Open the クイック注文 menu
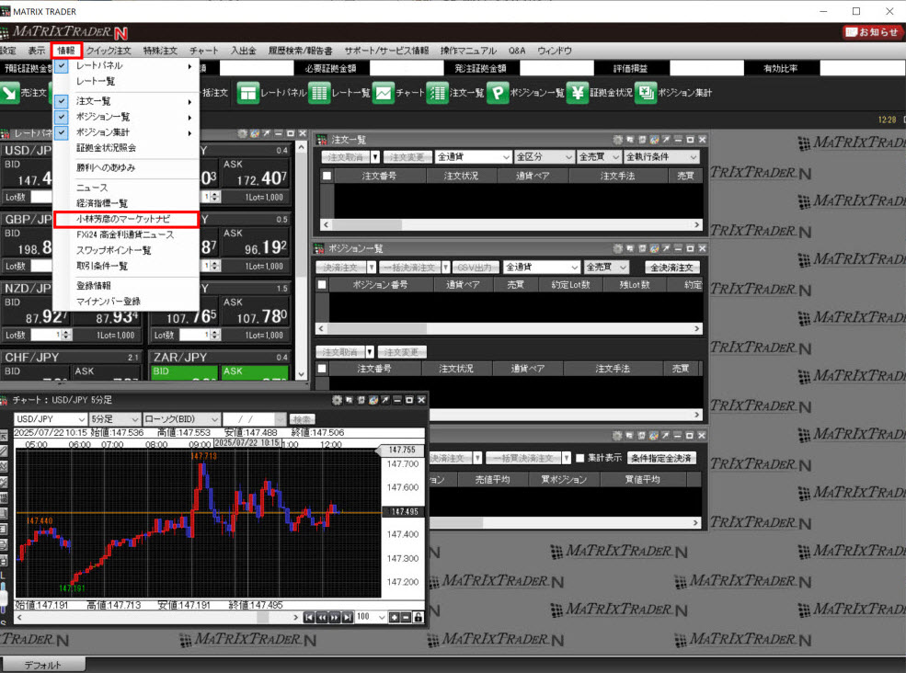 click(109, 51)
